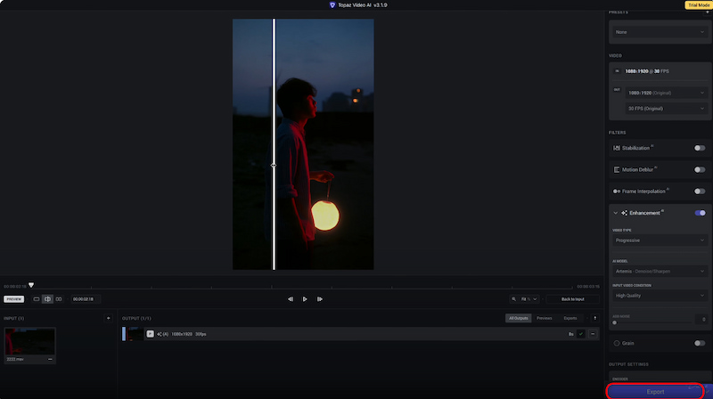Screen dimensions: 713x399
Task: Click the split comparison divider handle
Action: [274, 166]
